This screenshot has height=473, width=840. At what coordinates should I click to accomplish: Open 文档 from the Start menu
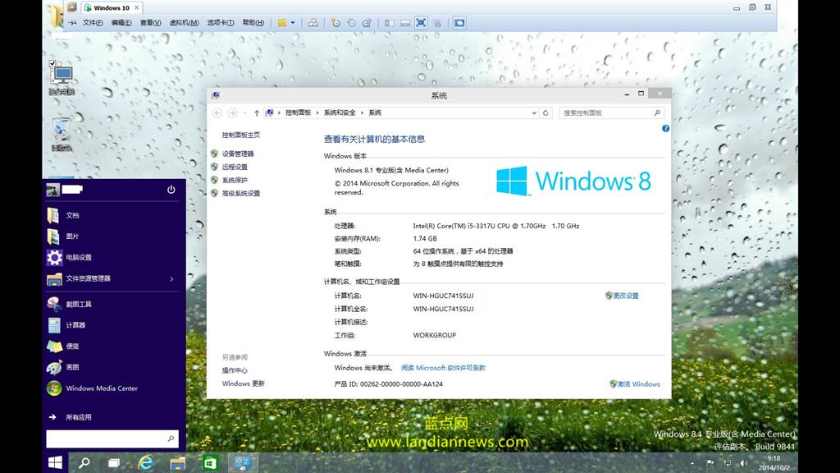coord(112,215)
